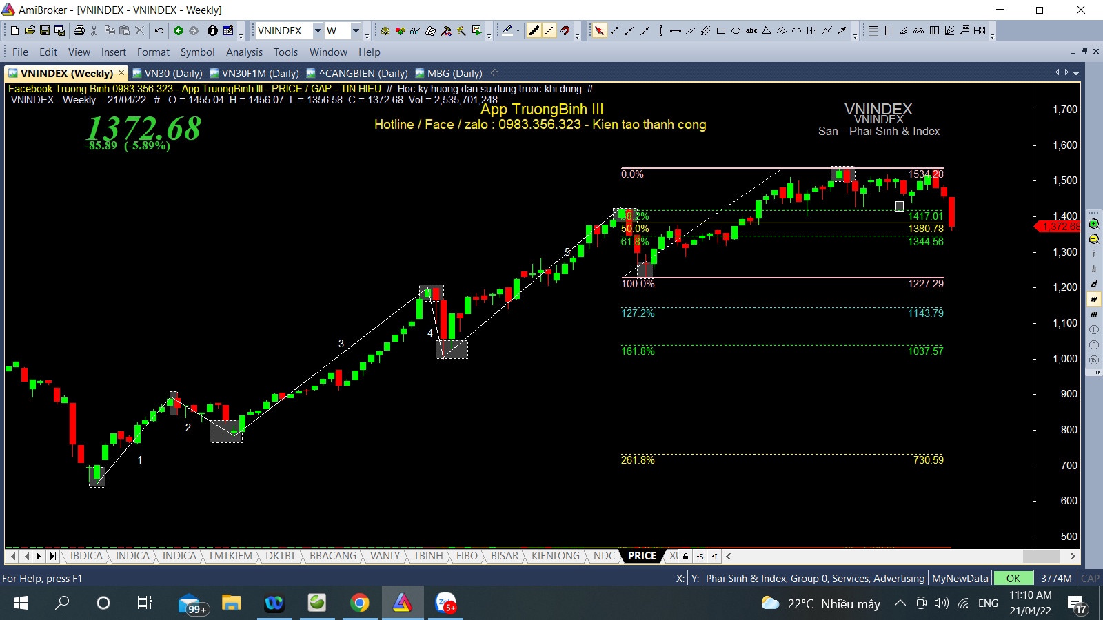This screenshot has height=620, width=1103.
Task: Open the VNINDEX symbol dropdown
Action: pyautogui.click(x=318, y=30)
